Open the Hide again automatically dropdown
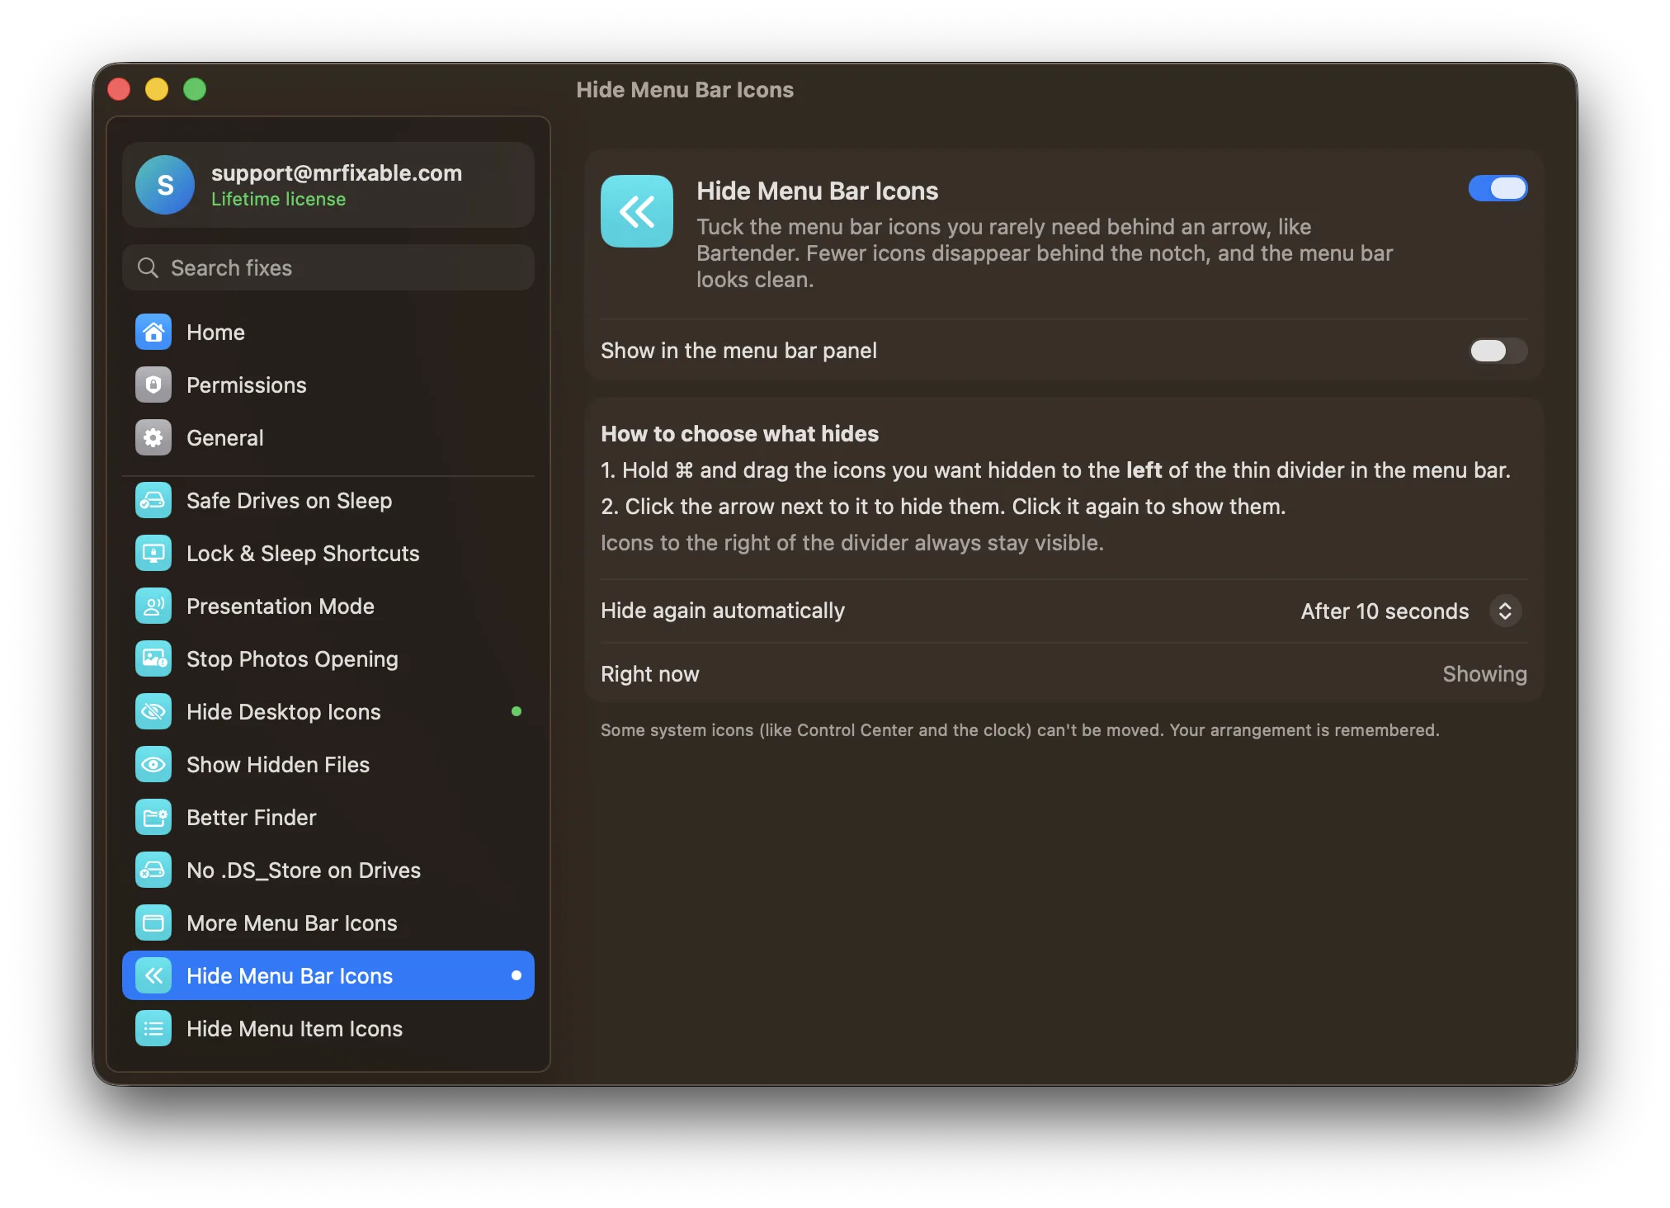Image resolution: width=1670 pixels, height=1208 pixels. point(1411,611)
